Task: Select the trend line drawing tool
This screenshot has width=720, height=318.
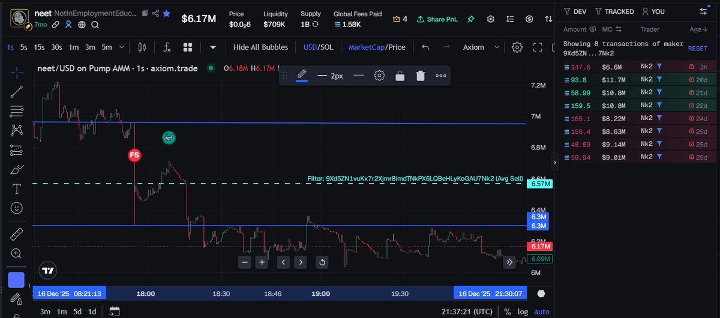Action: click(x=17, y=92)
